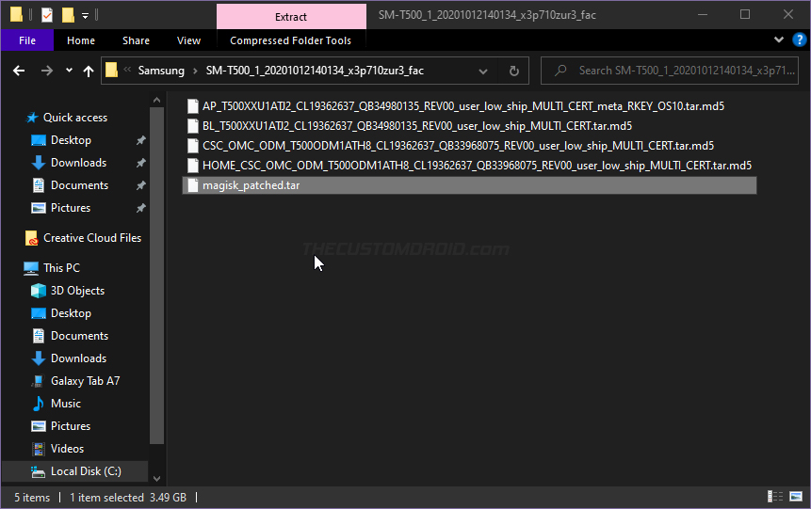Select the AP_T500XXU1ATJ2 tar.md5 file
The height and width of the screenshot is (509, 811).
(462, 106)
